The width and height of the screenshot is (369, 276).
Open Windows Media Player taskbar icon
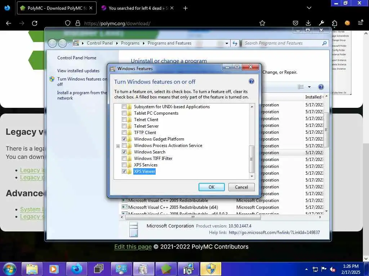[54, 269]
